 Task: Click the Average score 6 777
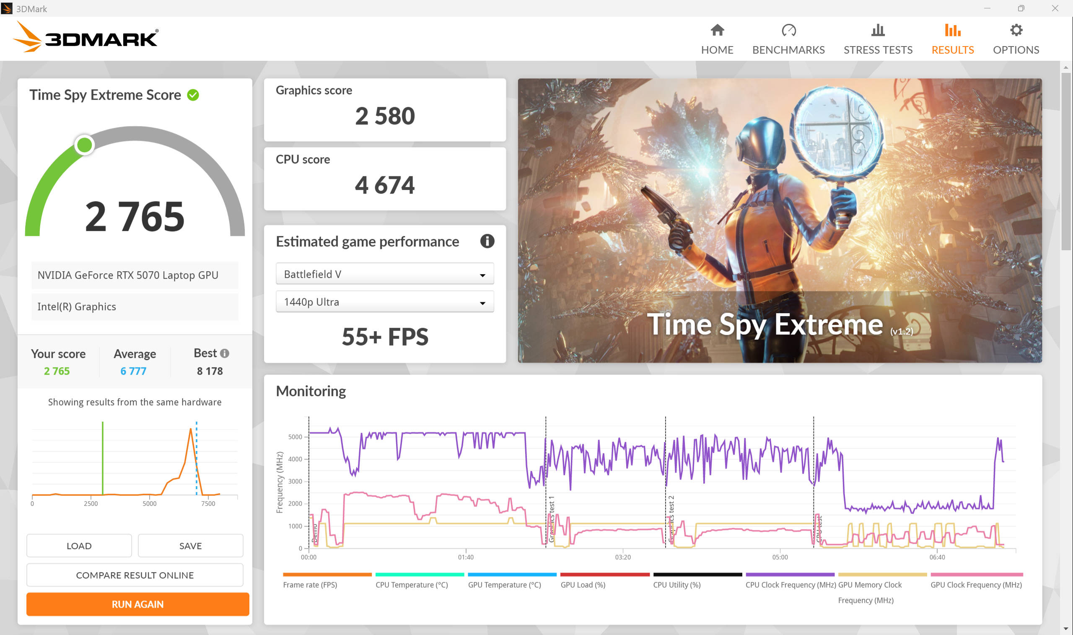[133, 371]
